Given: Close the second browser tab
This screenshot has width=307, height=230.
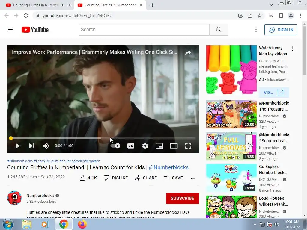Looking at the screenshot, I should (x=141, y=5).
